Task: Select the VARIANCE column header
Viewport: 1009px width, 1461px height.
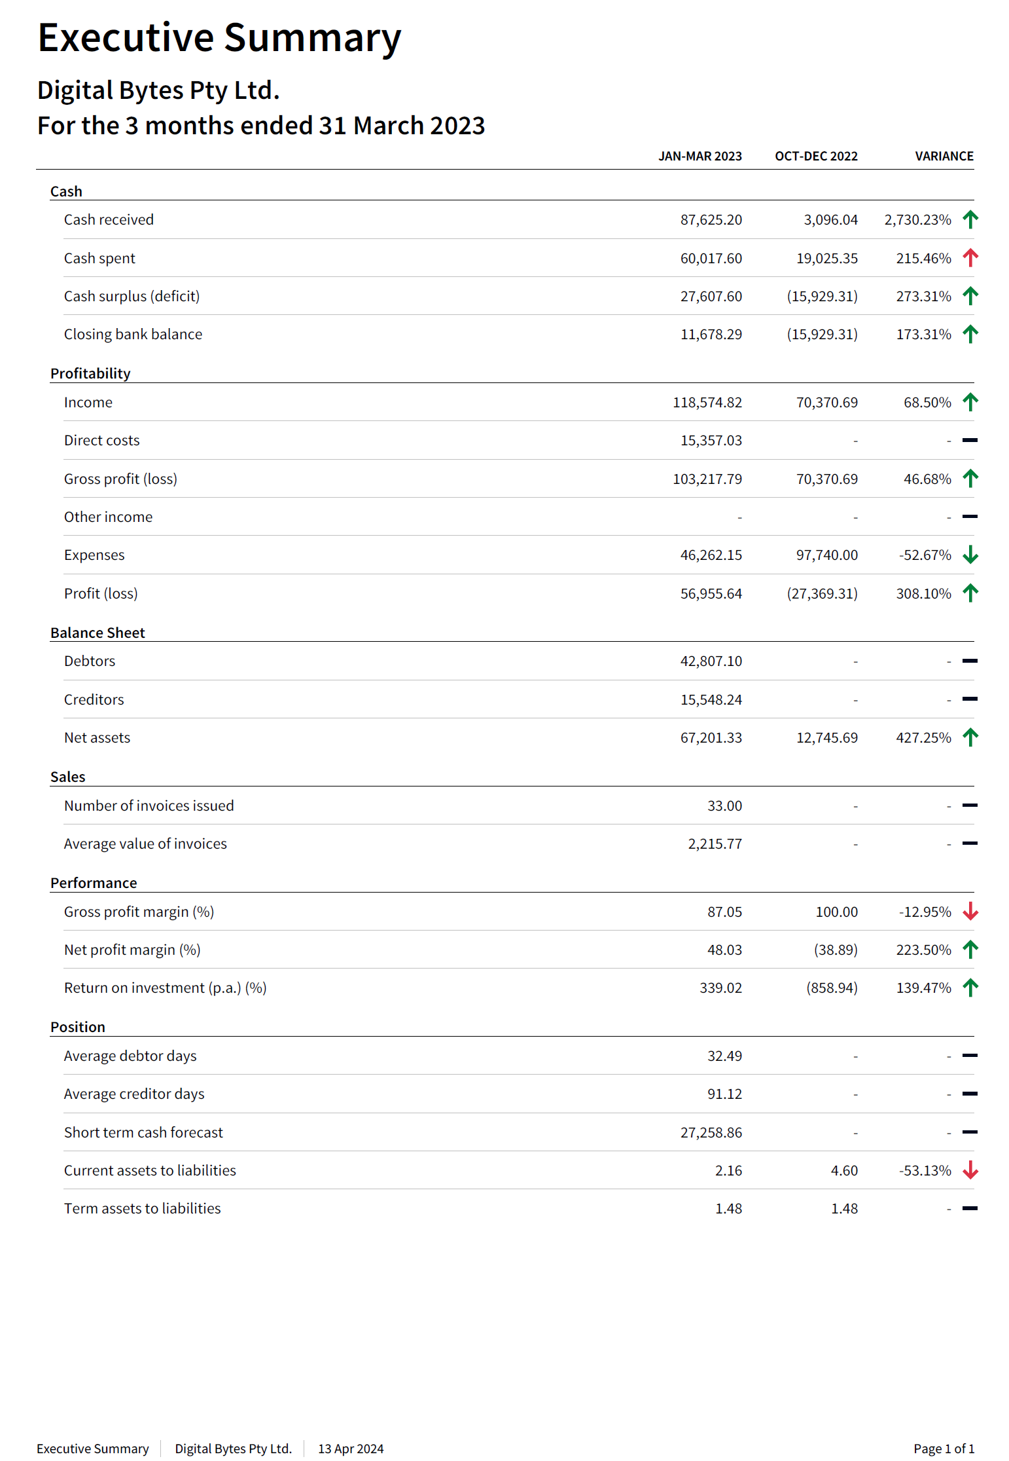Action: click(944, 157)
